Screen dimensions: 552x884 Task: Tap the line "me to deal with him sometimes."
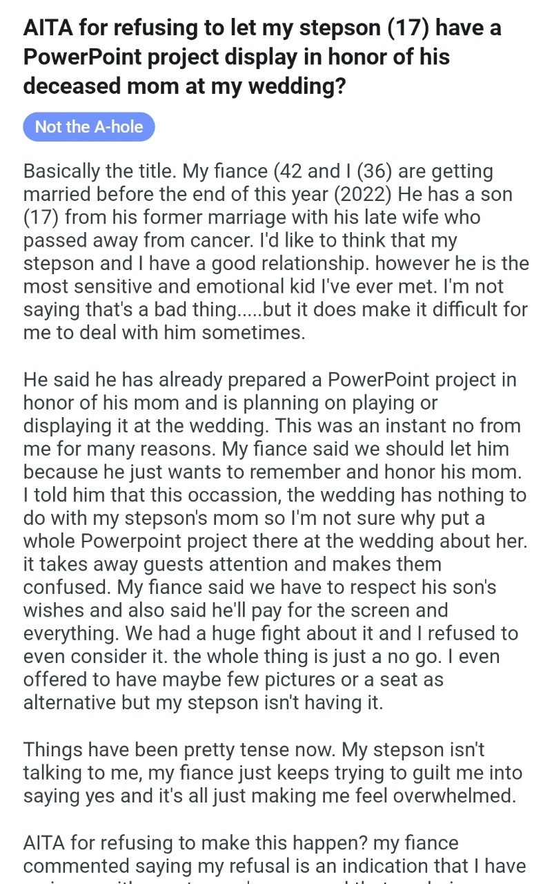click(x=164, y=332)
